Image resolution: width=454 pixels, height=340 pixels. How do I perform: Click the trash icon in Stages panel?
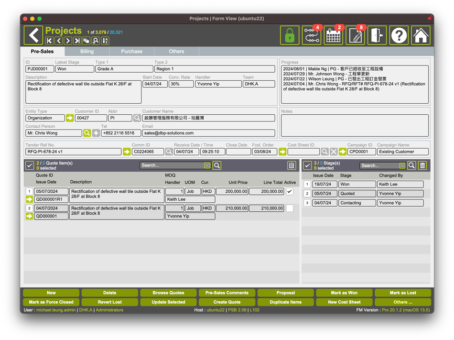coord(422,165)
